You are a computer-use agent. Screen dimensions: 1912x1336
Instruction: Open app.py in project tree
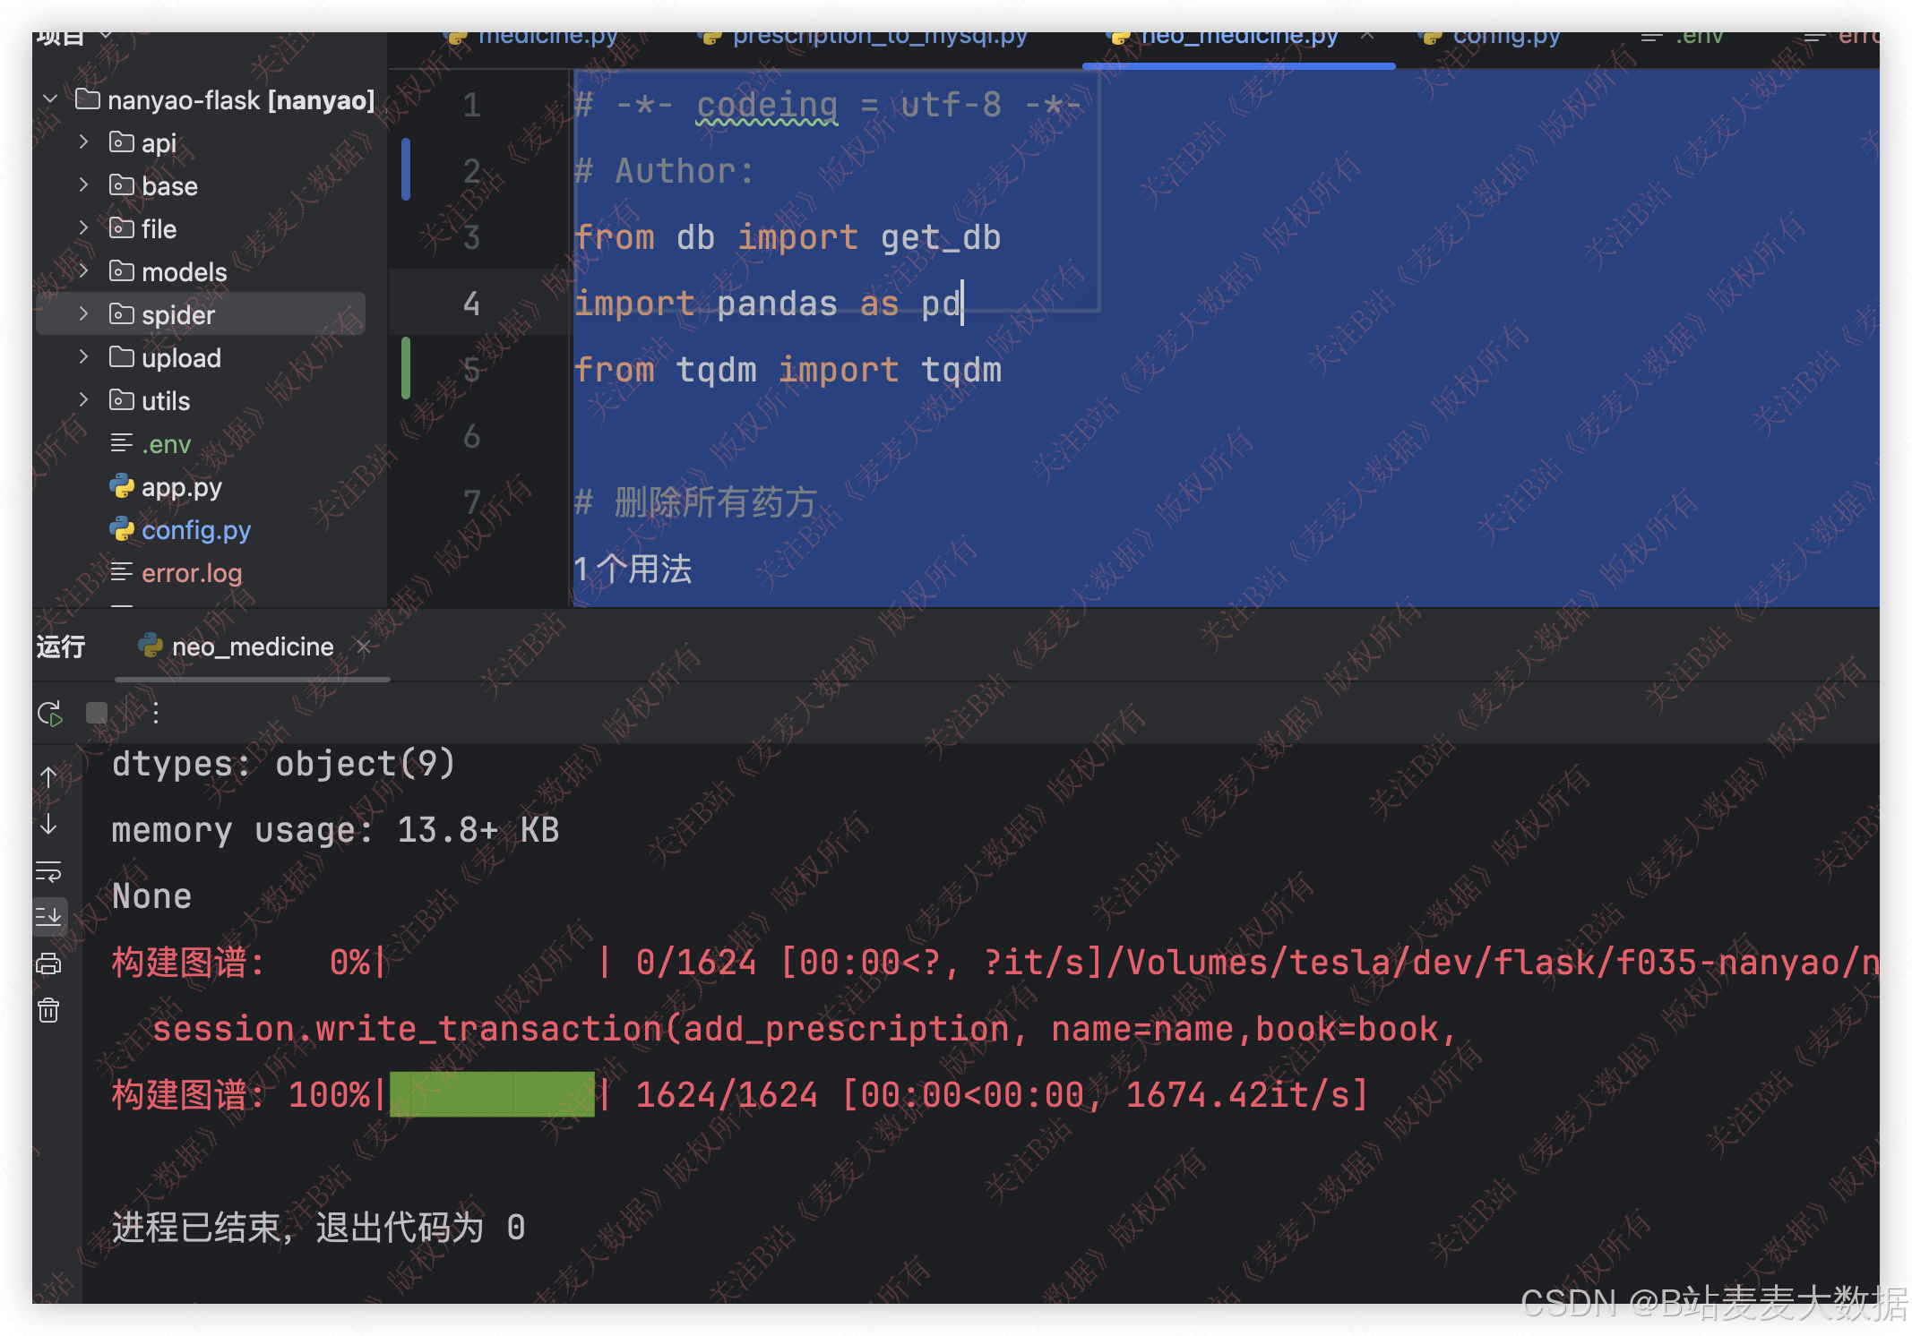(181, 487)
